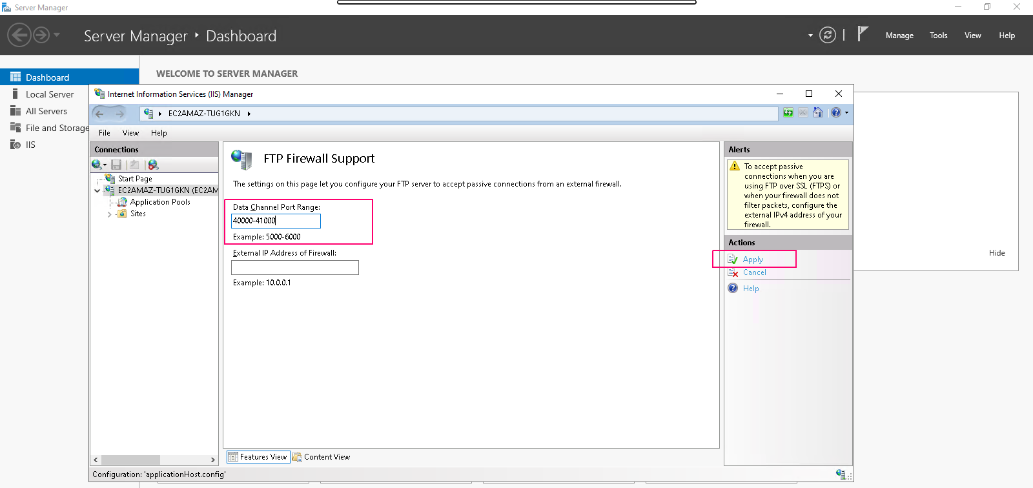Viewport: 1033px width, 488px height.
Task: Open Server Manager notifications flag
Action: coord(863,34)
